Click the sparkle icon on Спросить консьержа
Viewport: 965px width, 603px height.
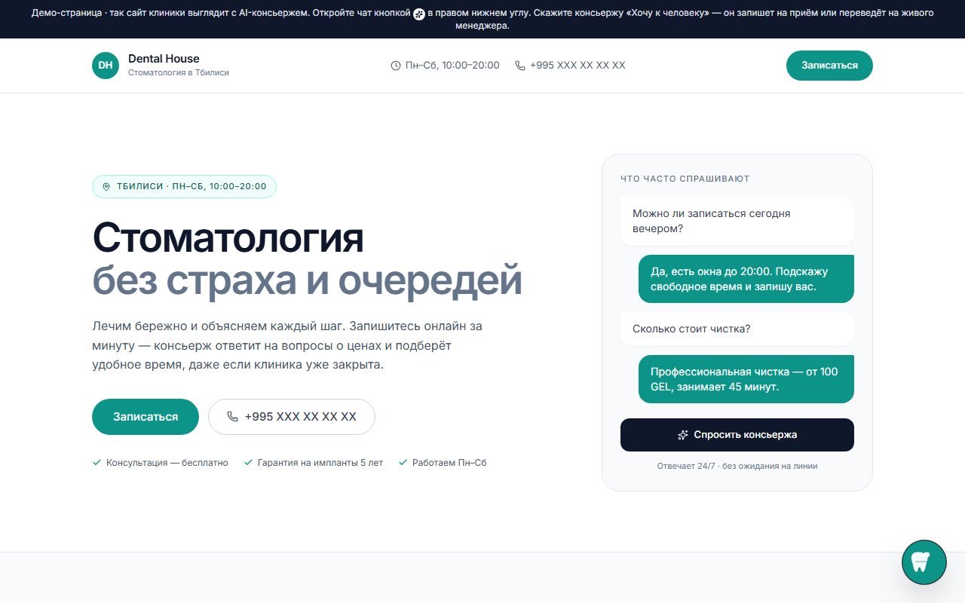tap(683, 435)
